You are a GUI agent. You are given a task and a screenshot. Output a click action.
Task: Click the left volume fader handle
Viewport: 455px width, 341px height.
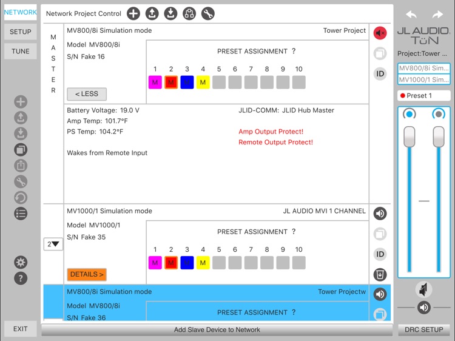pos(409,137)
